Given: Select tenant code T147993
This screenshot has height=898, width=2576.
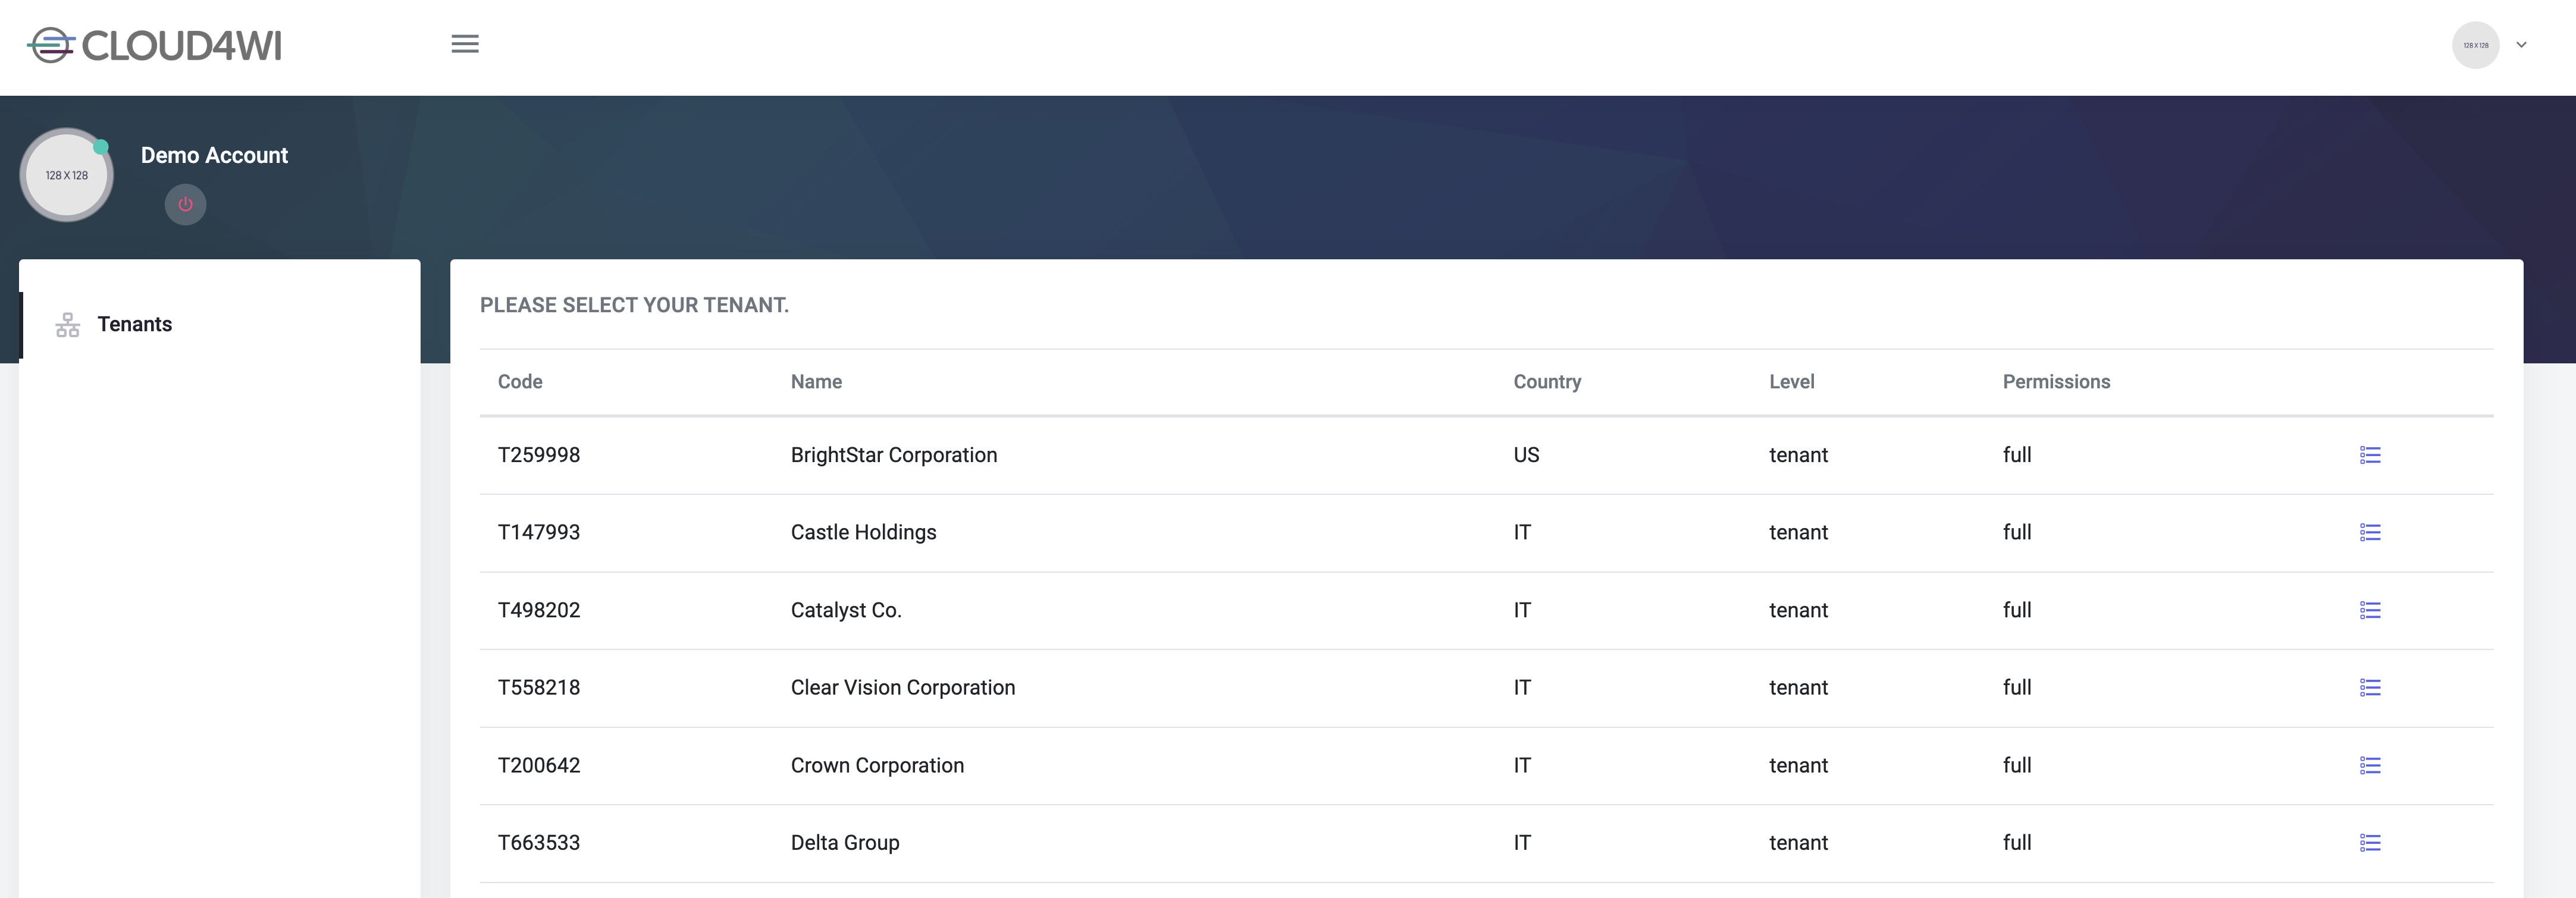Looking at the screenshot, I should pos(539,533).
